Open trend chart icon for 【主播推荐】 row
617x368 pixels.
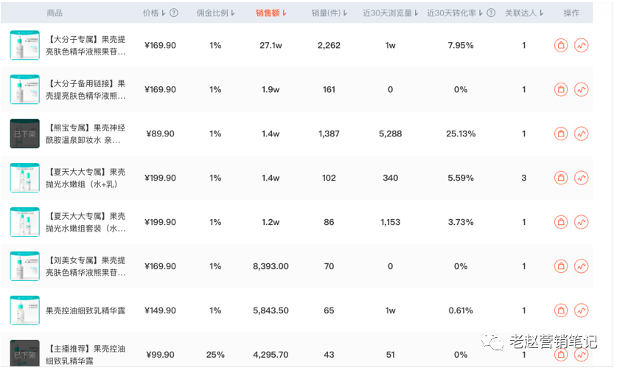[x=582, y=355]
